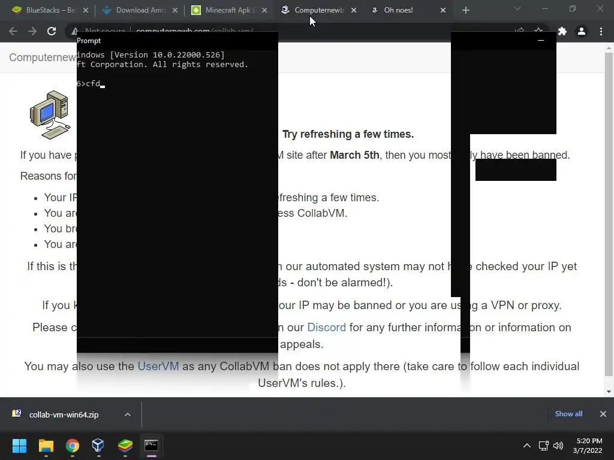
Task: Open volume control tray icon
Action: (x=558, y=446)
